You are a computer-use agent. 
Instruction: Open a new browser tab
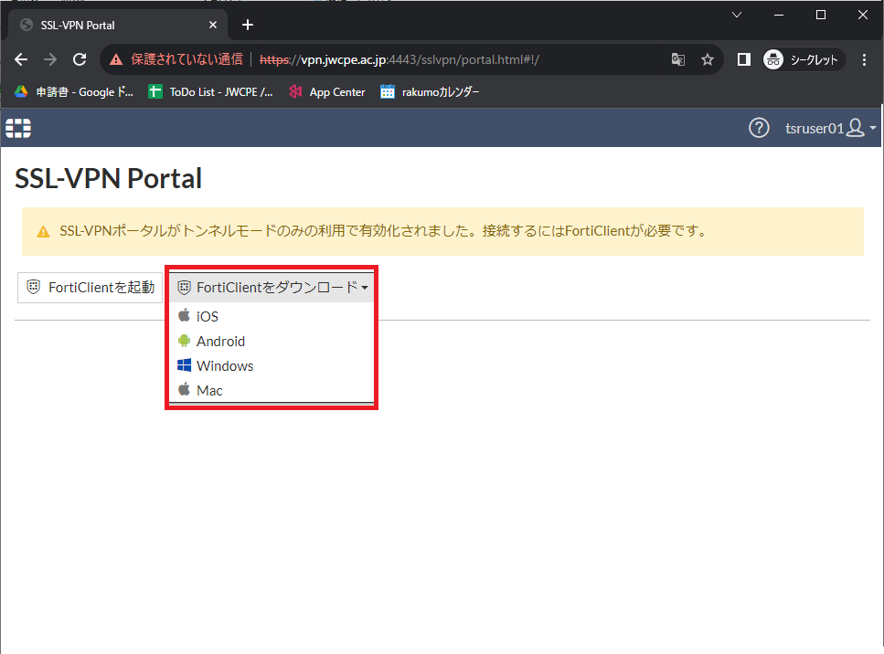click(x=248, y=25)
